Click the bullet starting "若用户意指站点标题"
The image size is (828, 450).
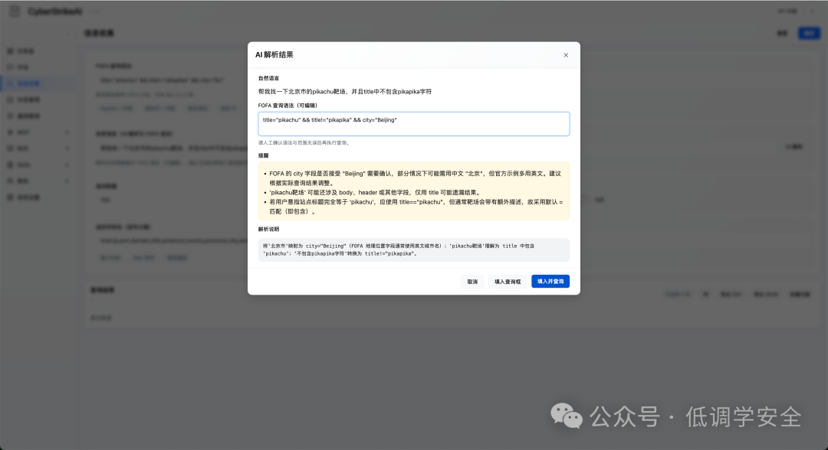pos(416,207)
